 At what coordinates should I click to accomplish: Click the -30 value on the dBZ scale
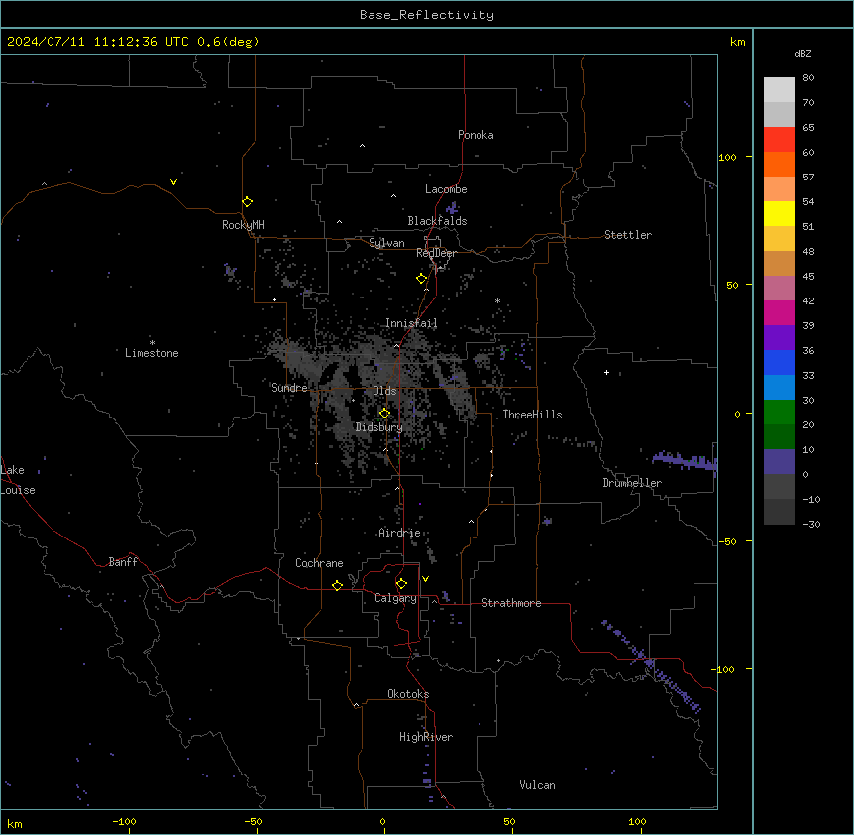click(x=811, y=524)
